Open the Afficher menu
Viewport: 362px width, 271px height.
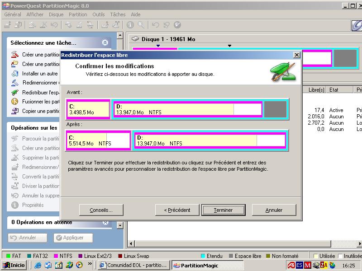[35, 14]
